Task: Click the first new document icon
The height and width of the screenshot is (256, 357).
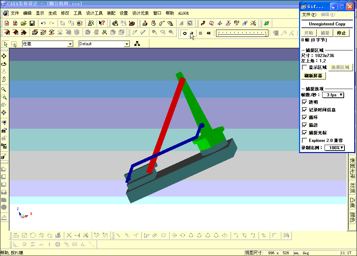Action: [7, 23]
